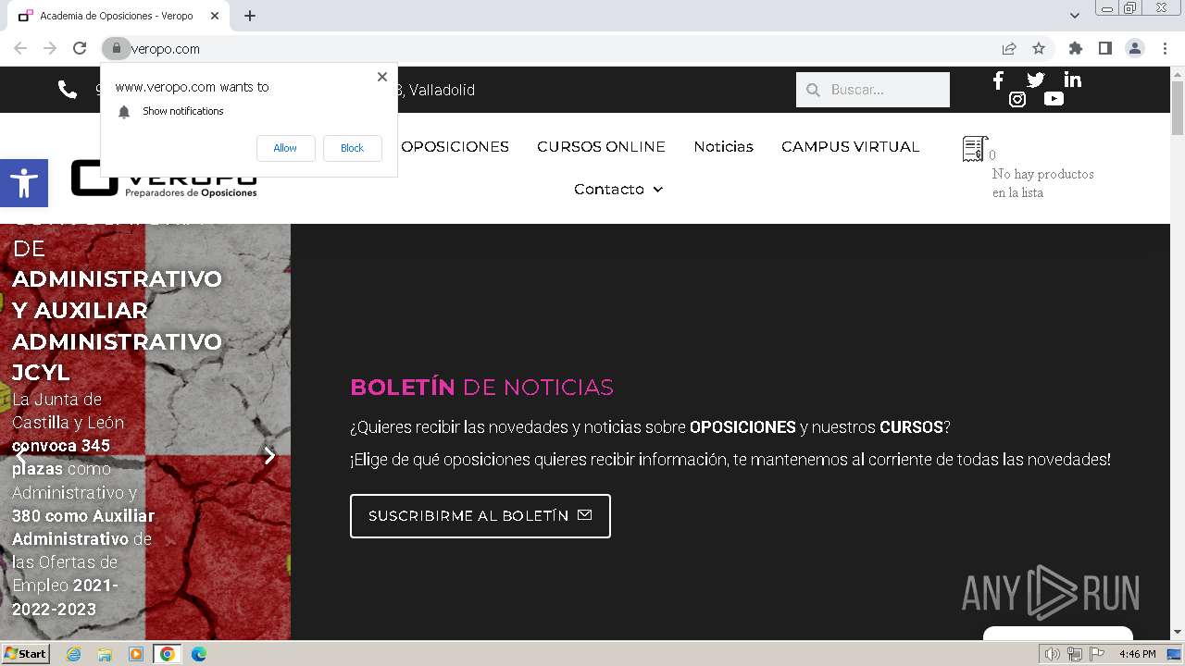
Task: Click the phone icon in the top bar
Action: click(68, 90)
